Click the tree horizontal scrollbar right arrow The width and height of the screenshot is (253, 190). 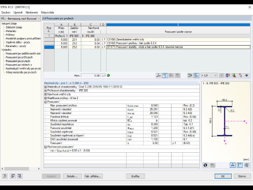coord(39,169)
